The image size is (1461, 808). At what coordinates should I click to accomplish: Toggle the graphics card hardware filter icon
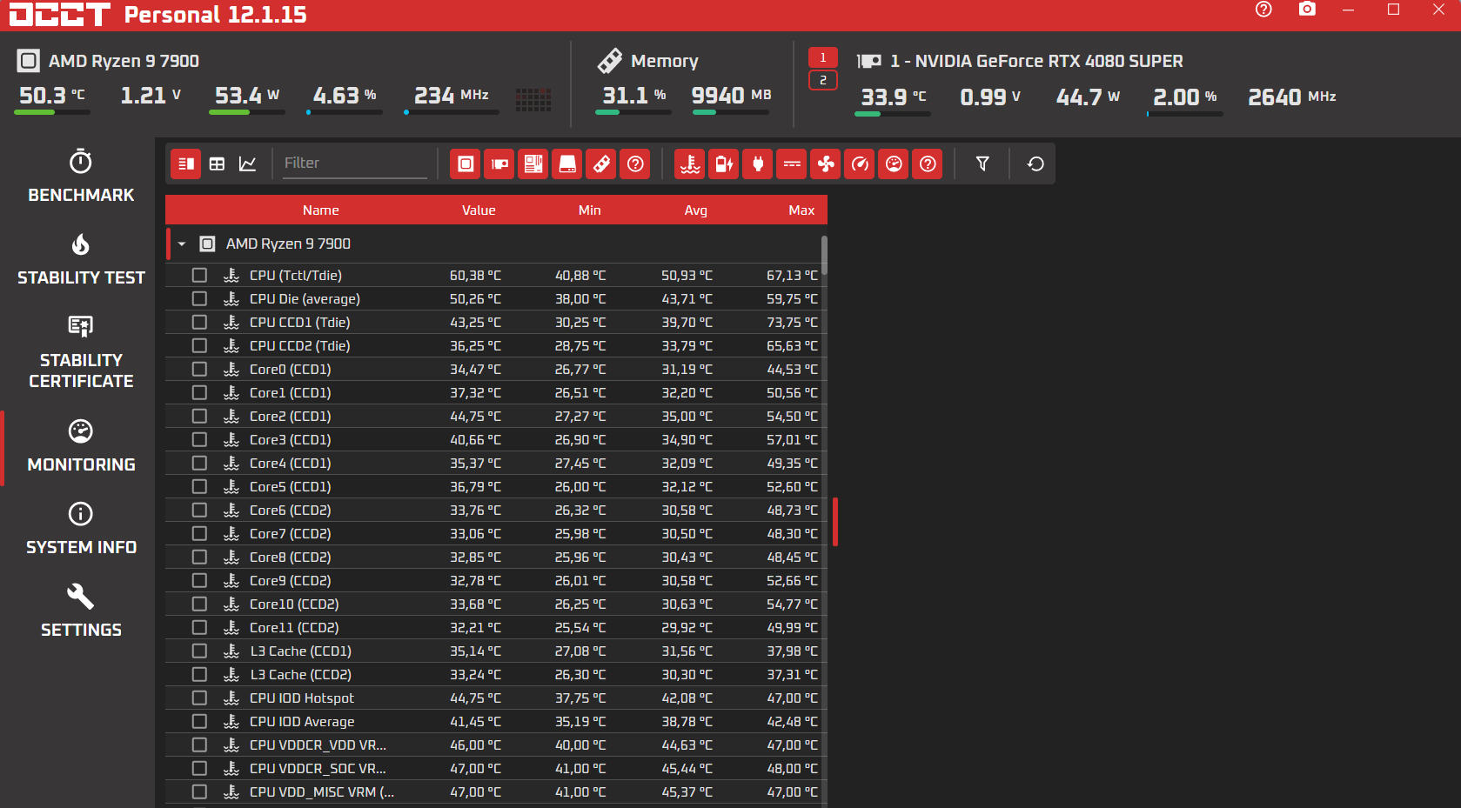pyautogui.click(x=499, y=164)
